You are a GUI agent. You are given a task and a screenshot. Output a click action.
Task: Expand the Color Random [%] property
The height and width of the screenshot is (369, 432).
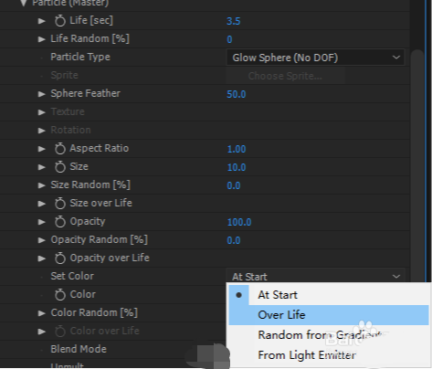pos(41,313)
